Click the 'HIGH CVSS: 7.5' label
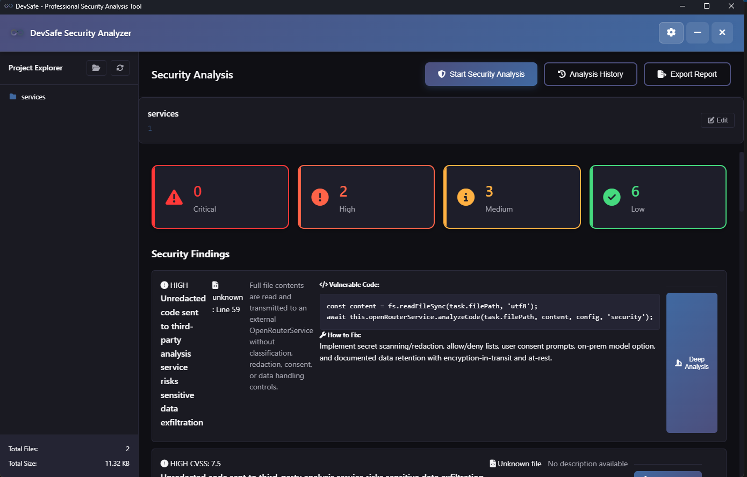The width and height of the screenshot is (747, 477). tap(191, 464)
